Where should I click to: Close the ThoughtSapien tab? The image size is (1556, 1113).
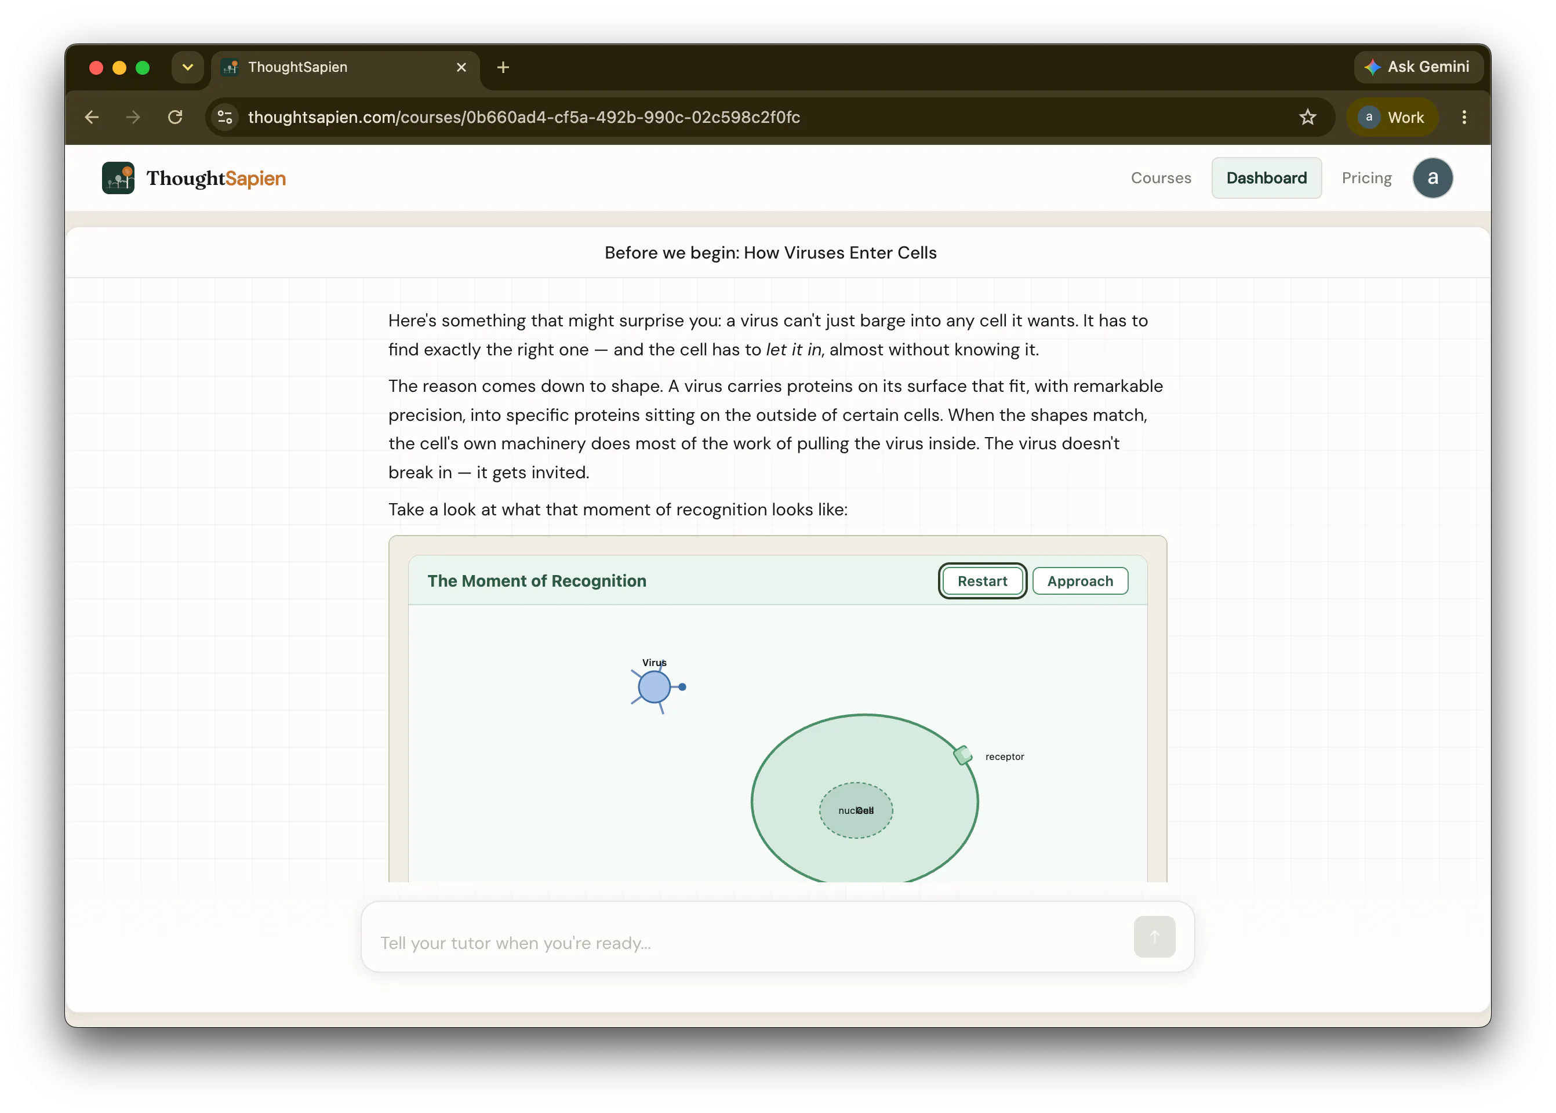click(461, 67)
